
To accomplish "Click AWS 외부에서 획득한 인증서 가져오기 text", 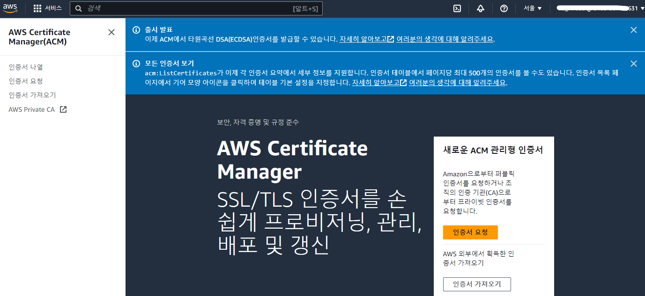I will [x=478, y=258].
